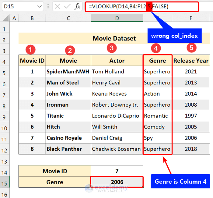Select the release year 2005 cell
The width and height of the screenshot is (213, 198).
[x=191, y=127]
